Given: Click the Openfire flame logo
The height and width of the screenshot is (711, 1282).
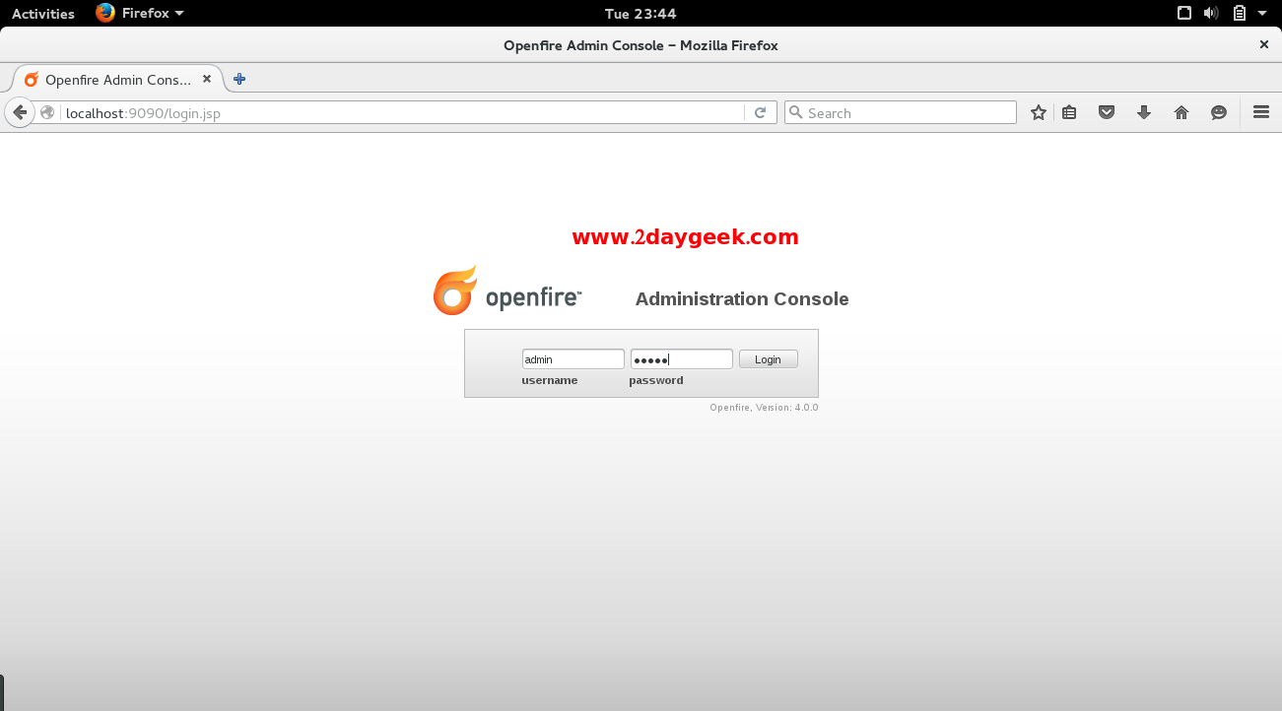Looking at the screenshot, I should pos(455,291).
